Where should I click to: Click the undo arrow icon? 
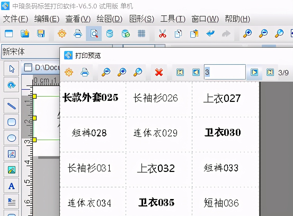(210, 33)
